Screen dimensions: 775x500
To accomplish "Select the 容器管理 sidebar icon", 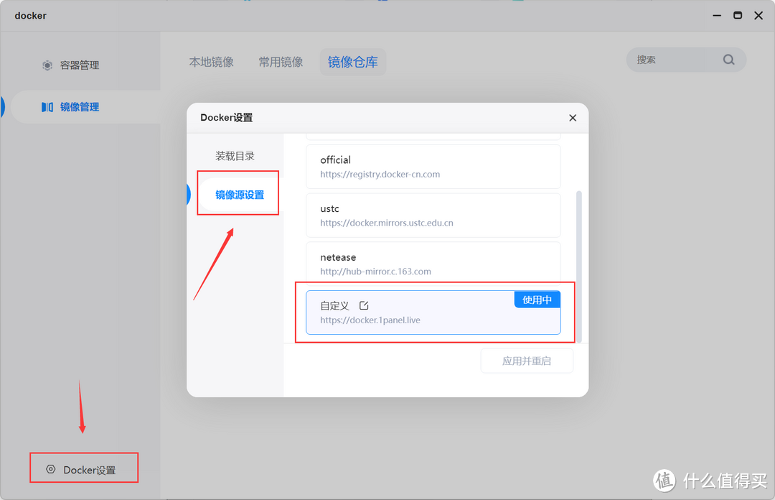I will click(x=47, y=65).
